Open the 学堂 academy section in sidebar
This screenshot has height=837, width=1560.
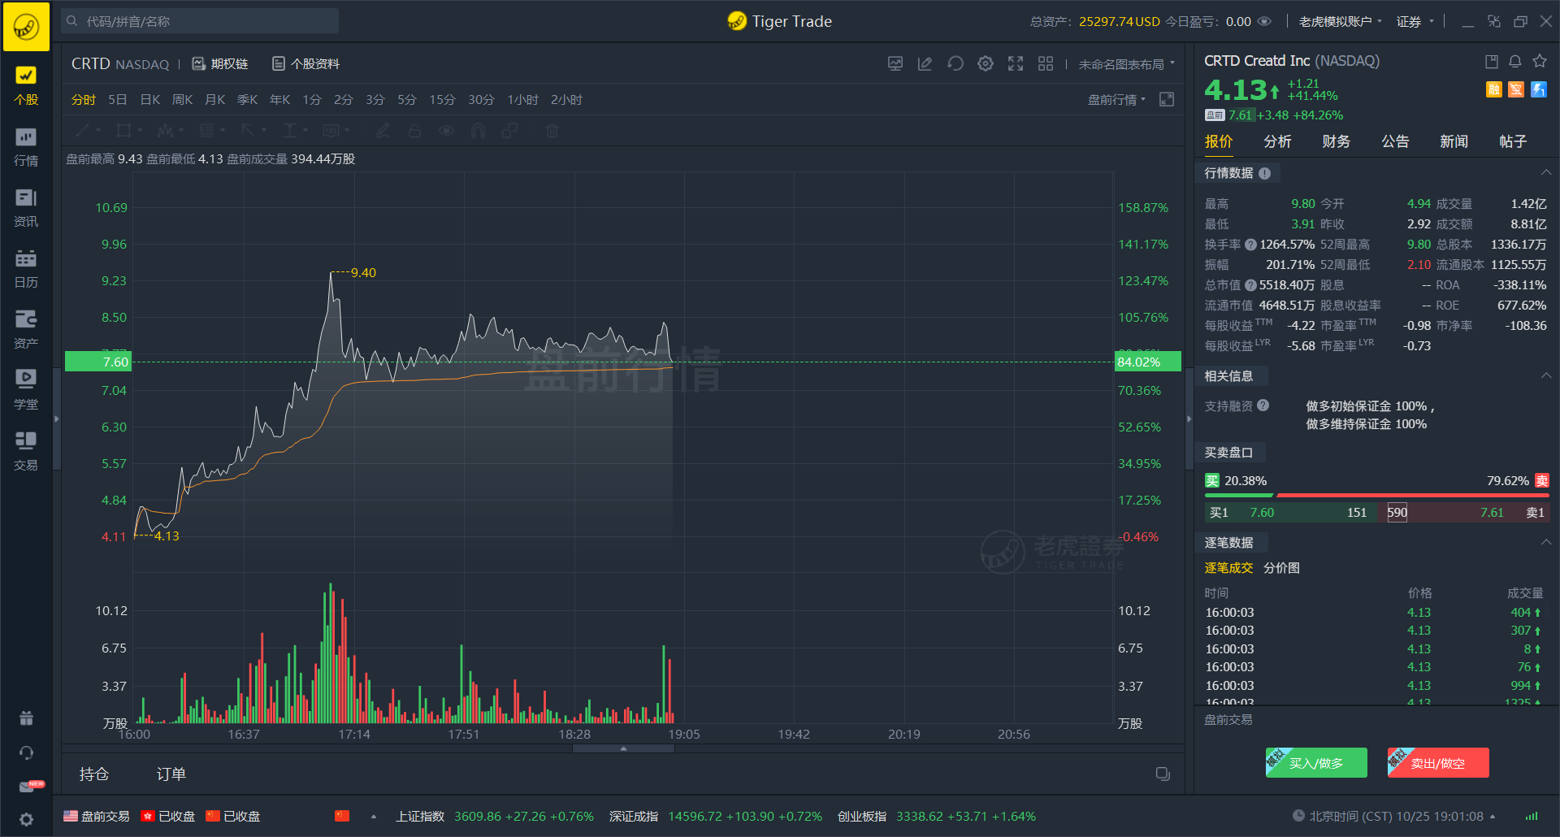(26, 390)
